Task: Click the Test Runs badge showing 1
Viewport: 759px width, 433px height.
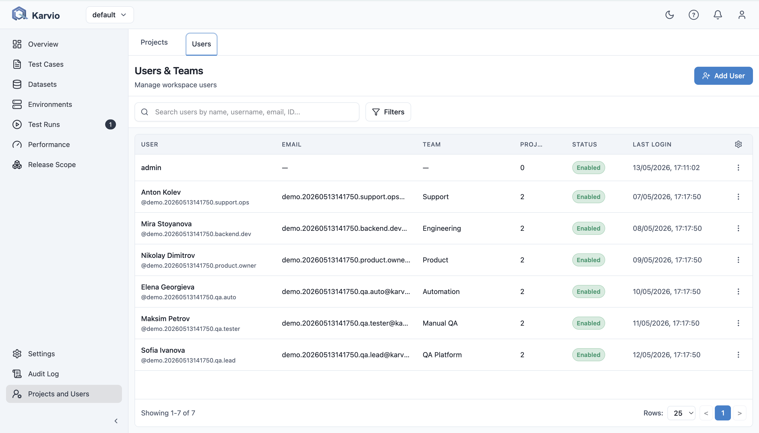Action: coord(110,124)
